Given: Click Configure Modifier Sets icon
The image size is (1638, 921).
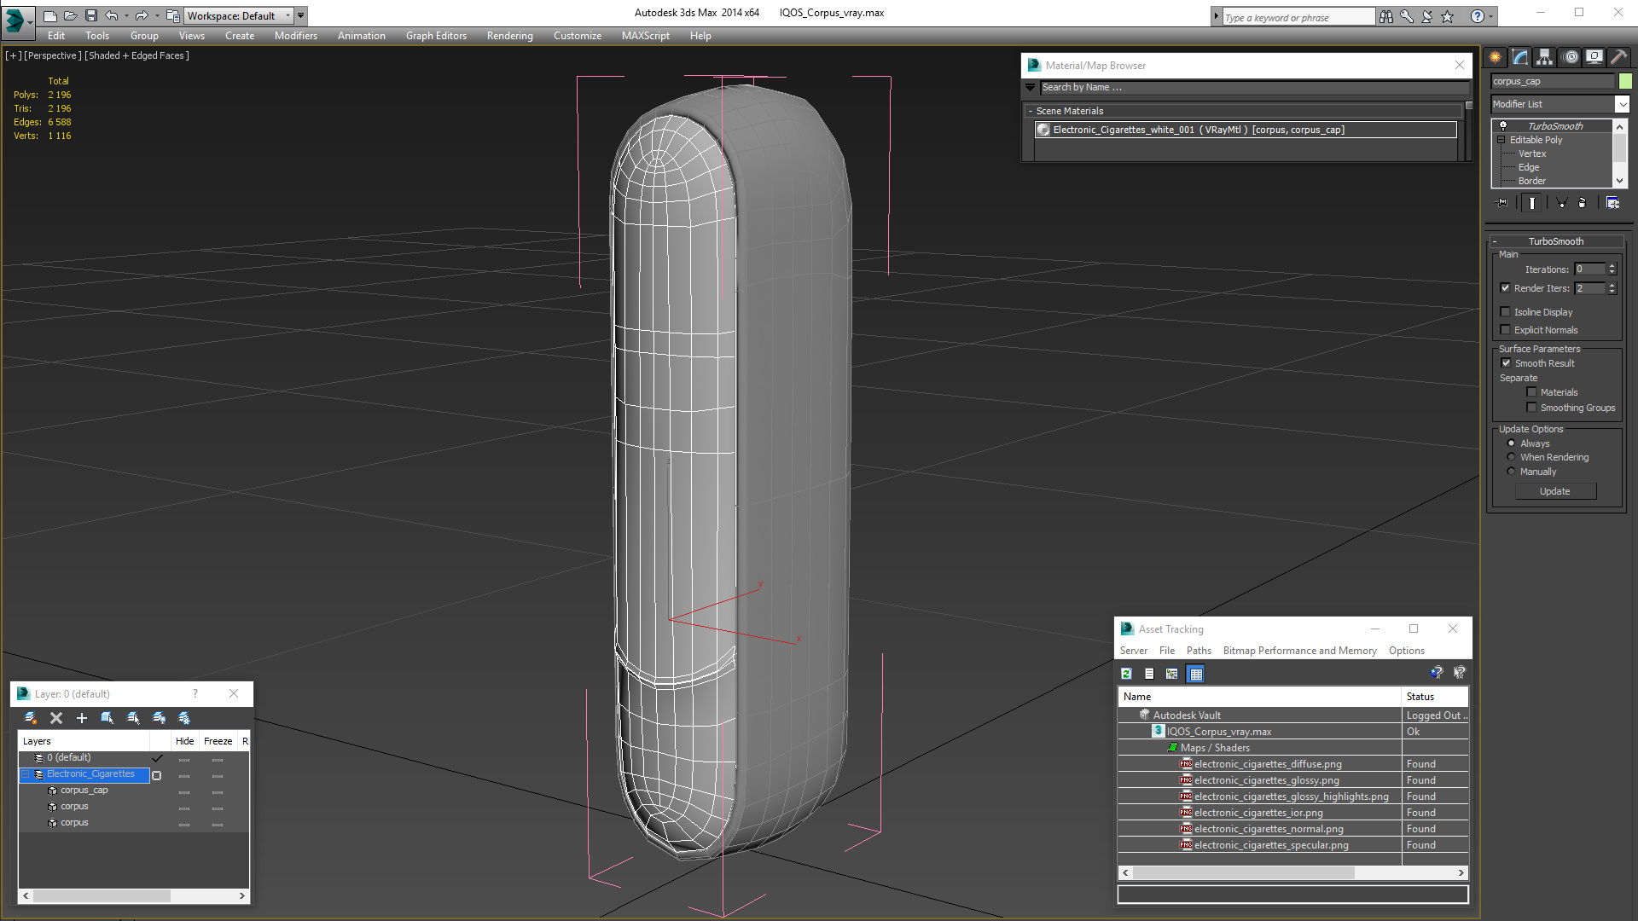Looking at the screenshot, I should (1612, 203).
